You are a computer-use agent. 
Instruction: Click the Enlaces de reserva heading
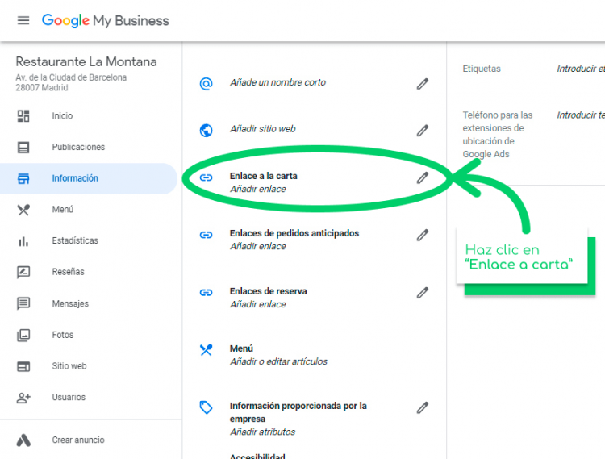click(x=269, y=291)
